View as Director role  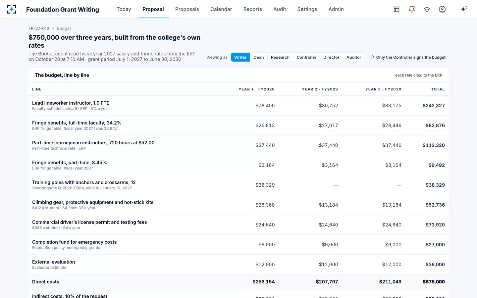pos(331,57)
